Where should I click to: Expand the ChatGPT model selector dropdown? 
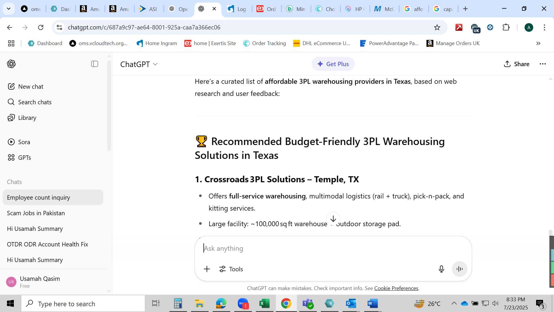pyautogui.click(x=139, y=64)
